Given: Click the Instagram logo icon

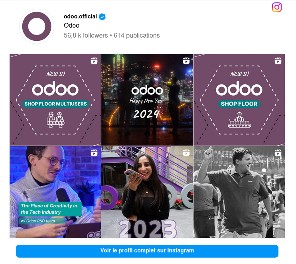Looking at the screenshot, I should click(x=277, y=7).
